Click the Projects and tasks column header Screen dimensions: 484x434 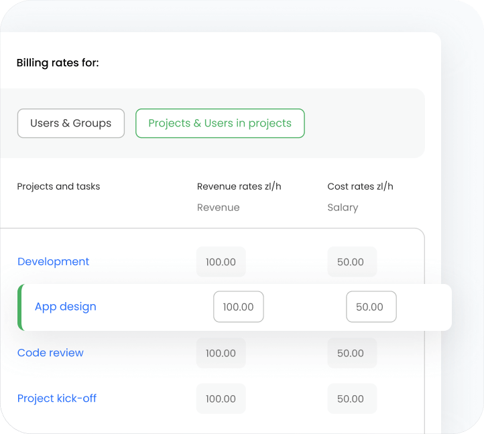click(x=58, y=186)
